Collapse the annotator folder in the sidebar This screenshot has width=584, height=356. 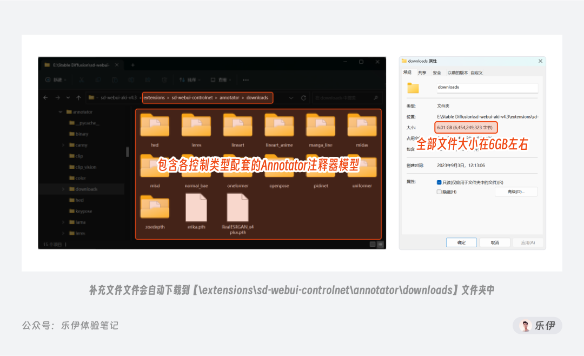[59, 112]
